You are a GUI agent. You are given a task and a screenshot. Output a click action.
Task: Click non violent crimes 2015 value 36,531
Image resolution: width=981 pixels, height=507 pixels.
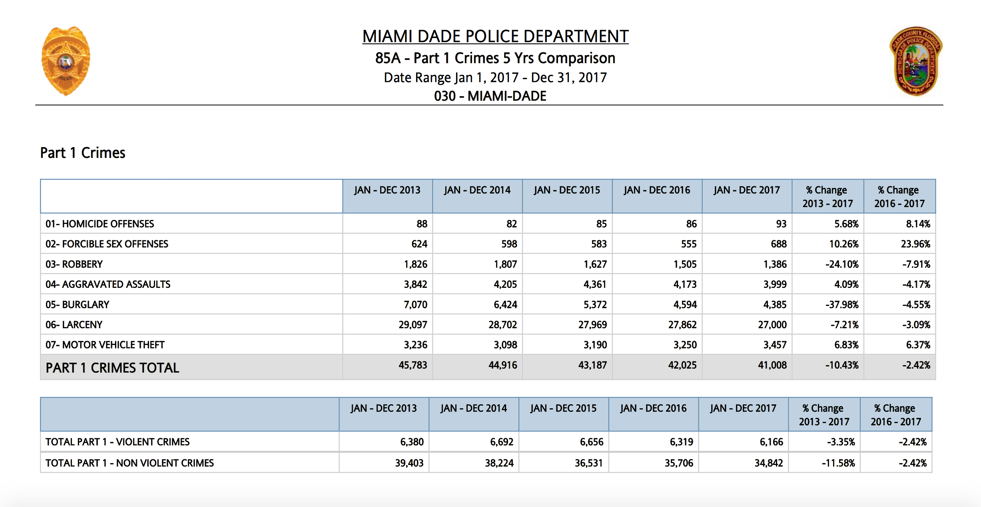(589, 463)
